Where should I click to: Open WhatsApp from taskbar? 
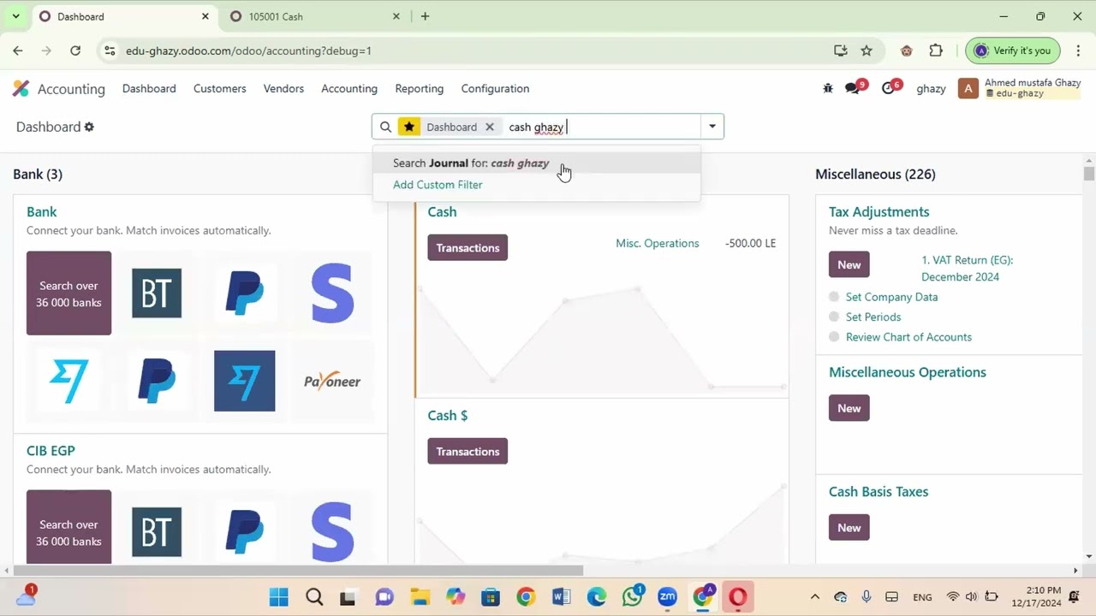pyautogui.click(x=634, y=597)
